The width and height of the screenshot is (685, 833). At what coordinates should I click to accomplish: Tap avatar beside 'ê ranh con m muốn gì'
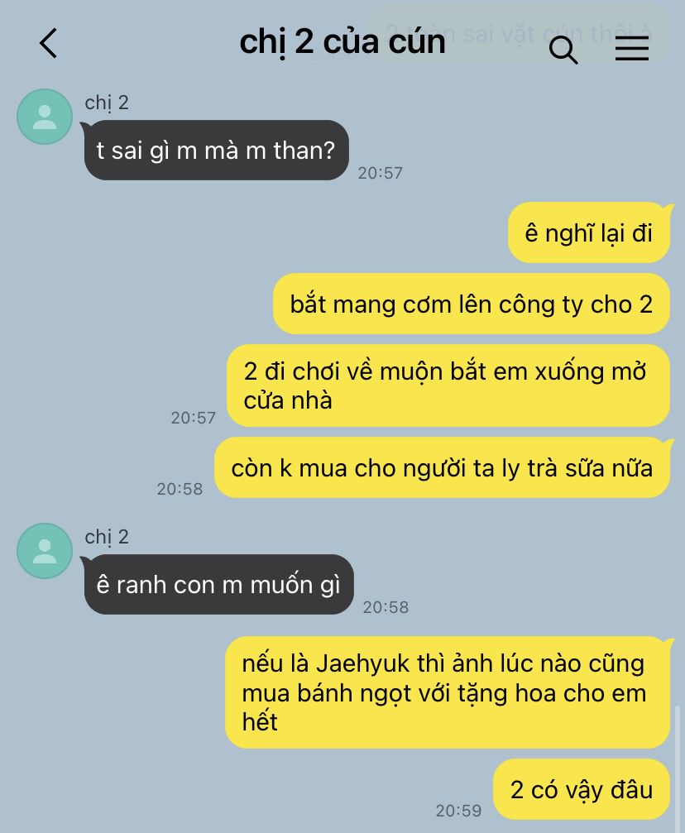point(45,551)
